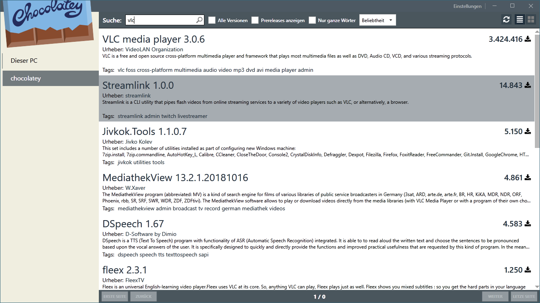Click VLC download count 3.424.416
The height and width of the screenshot is (303, 540).
tap(506, 39)
